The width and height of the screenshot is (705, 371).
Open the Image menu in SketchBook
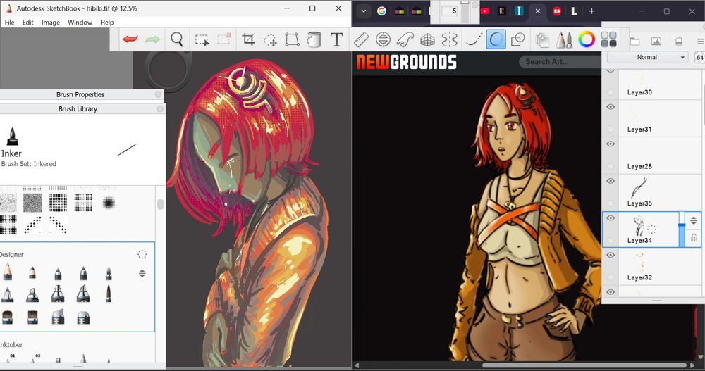50,22
